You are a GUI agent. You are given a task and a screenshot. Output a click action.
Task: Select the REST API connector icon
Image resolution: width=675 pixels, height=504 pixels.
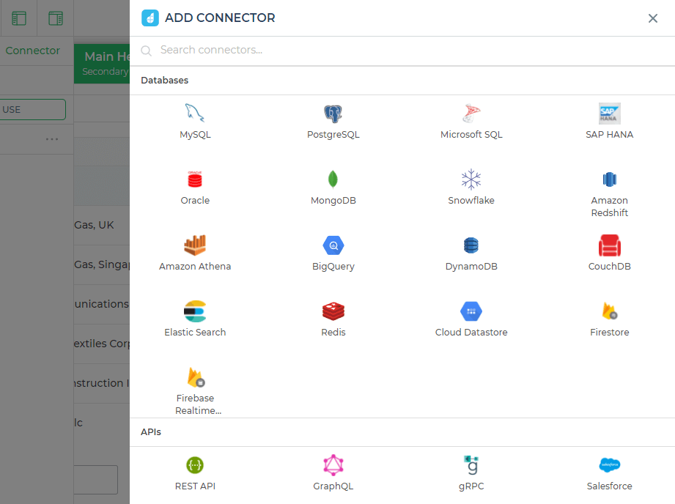194,465
